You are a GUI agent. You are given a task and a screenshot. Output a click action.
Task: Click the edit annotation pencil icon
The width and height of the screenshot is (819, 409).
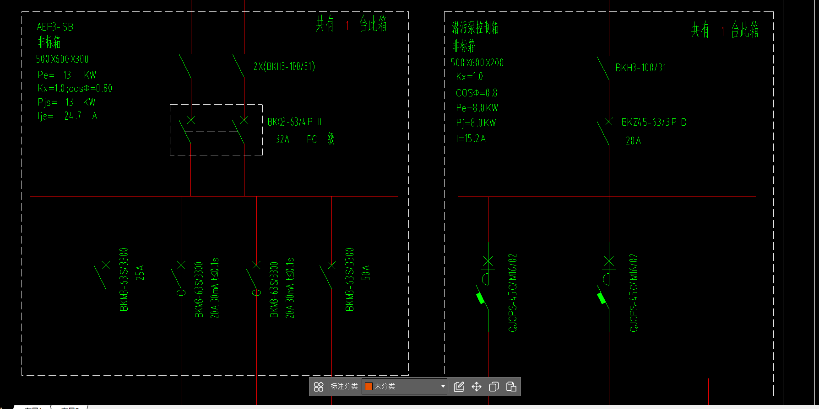(459, 387)
